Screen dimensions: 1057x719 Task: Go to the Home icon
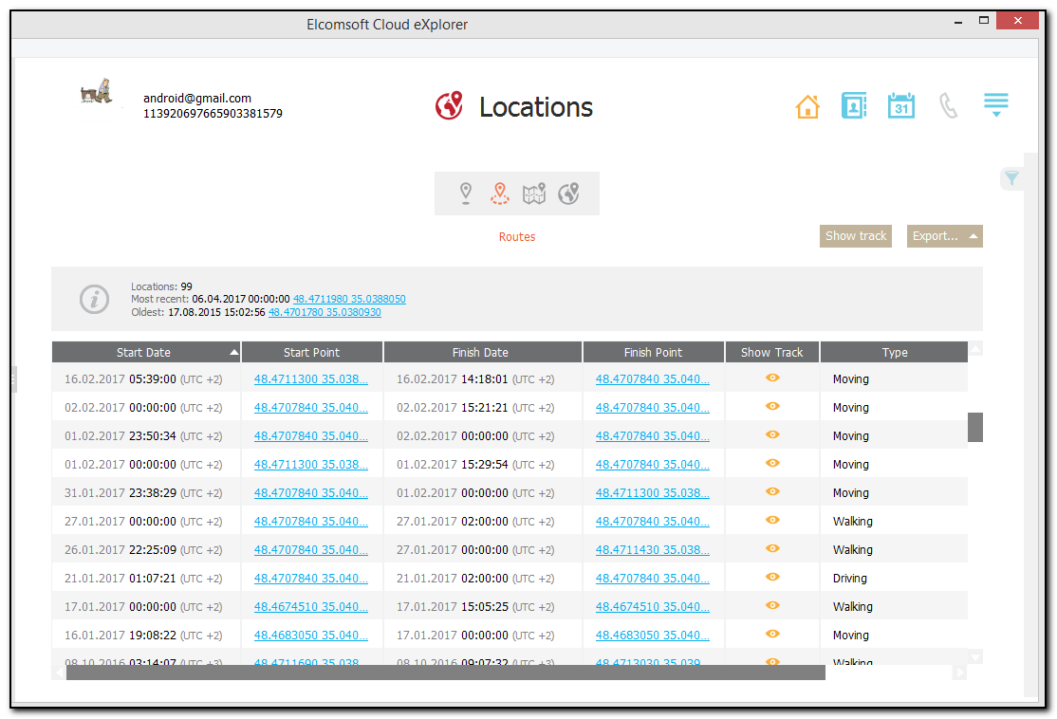(x=807, y=106)
